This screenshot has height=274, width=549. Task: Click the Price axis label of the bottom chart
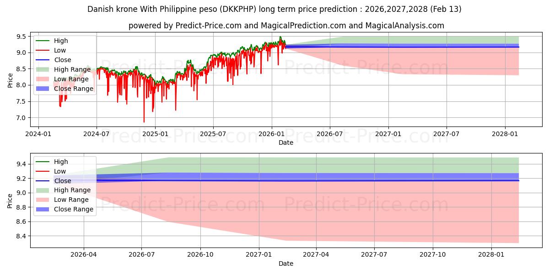10,200
